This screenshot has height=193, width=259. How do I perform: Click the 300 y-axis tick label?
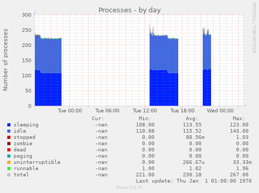[27, 15]
